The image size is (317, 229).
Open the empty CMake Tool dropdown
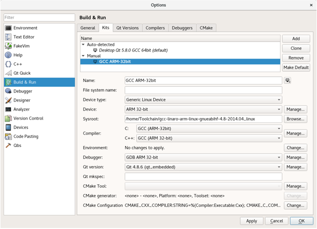pyautogui.click(x=203, y=186)
